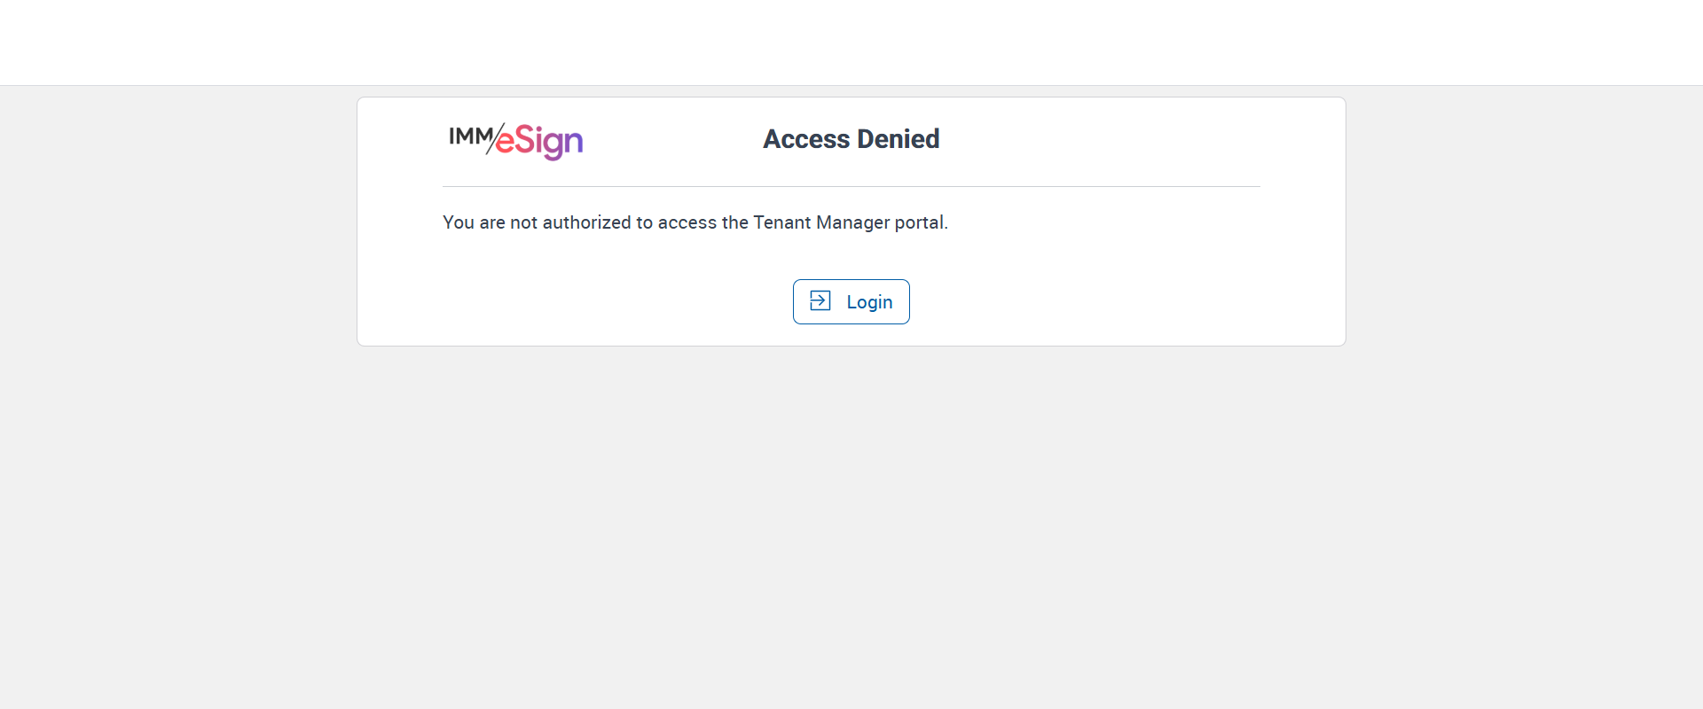Click the words 'Tenant Manager' in the message

(x=820, y=222)
